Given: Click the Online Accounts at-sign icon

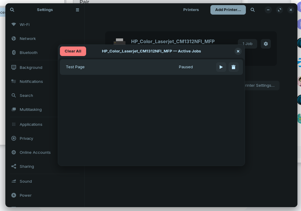Looking at the screenshot, I should [14, 153].
